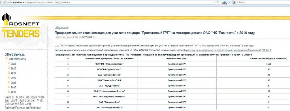Open the Bids Archive 2012 link

click(x=17, y=59)
